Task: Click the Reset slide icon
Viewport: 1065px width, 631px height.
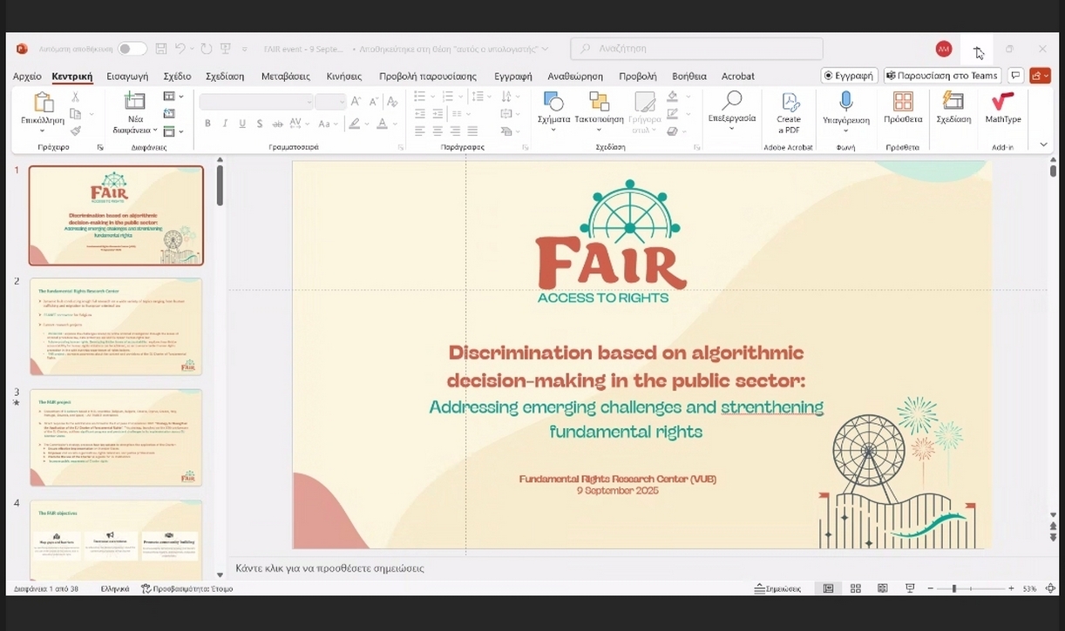Action: click(x=169, y=114)
